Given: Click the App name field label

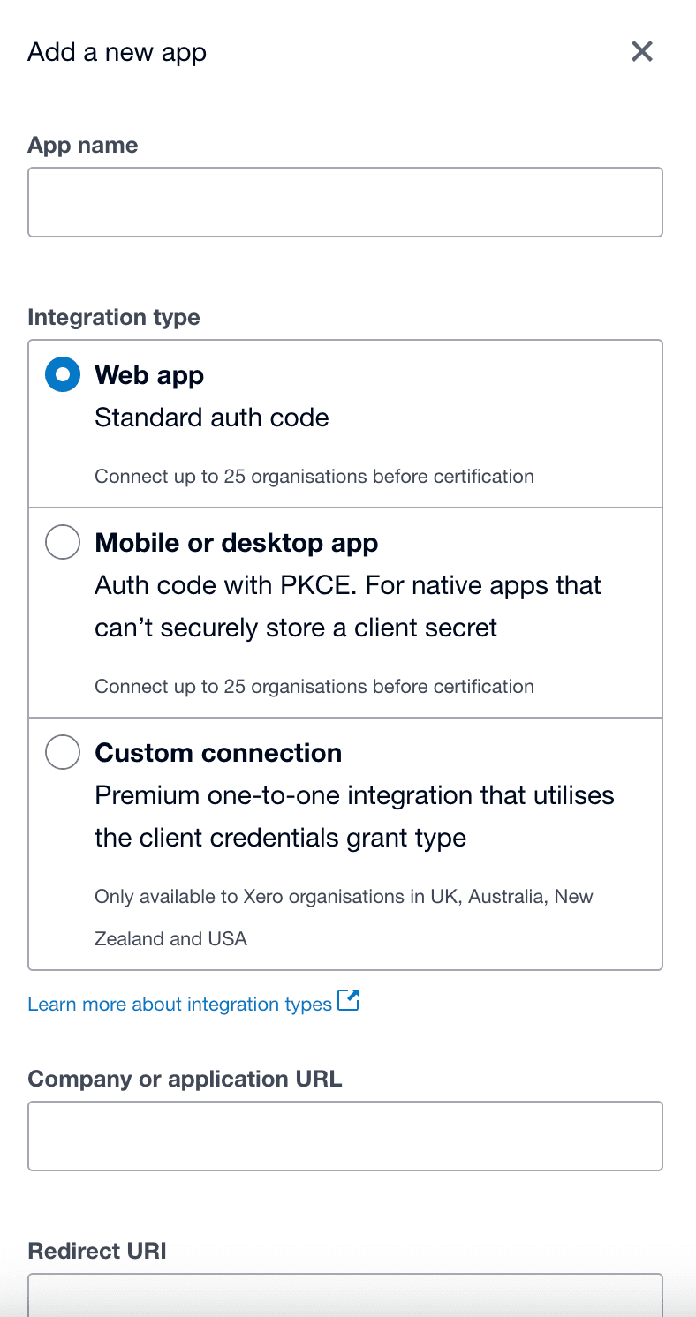Looking at the screenshot, I should pos(83,145).
